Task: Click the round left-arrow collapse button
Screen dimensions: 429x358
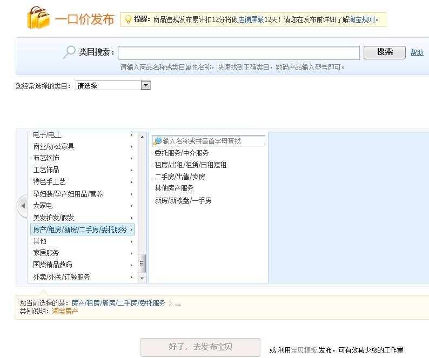Action: tap(23, 206)
